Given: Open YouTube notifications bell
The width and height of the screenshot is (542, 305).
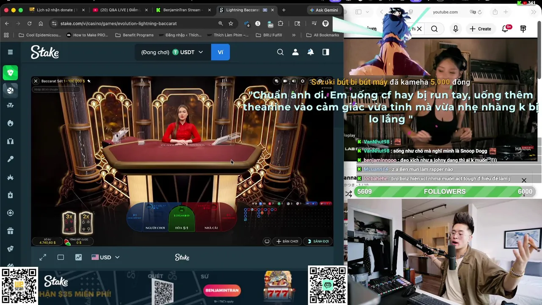Looking at the screenshot, I should tap(506, 29).
